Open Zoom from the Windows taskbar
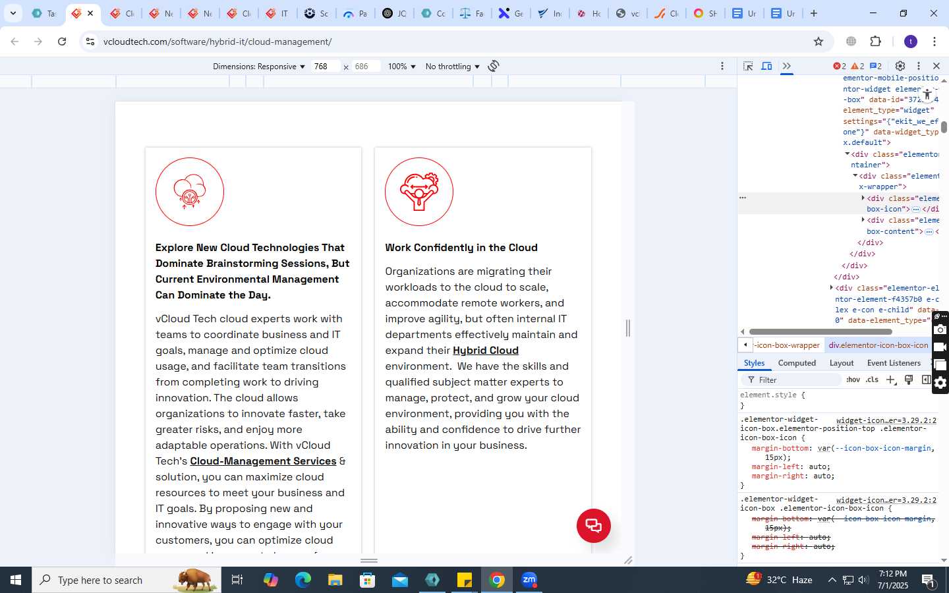The width and height of the screenshot is (949, 593). (529, 580)
